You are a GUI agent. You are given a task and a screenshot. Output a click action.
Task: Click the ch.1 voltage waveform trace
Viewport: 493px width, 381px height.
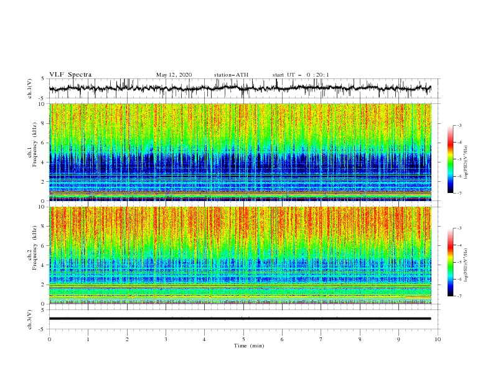pyautogui.click(x=240, y=88)
